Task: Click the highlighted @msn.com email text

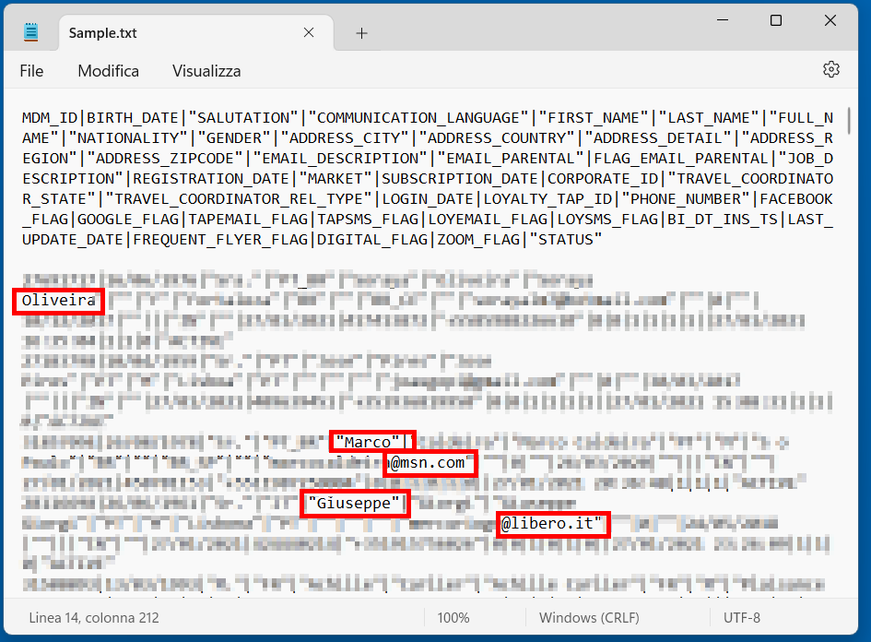Action: (430, 463)
